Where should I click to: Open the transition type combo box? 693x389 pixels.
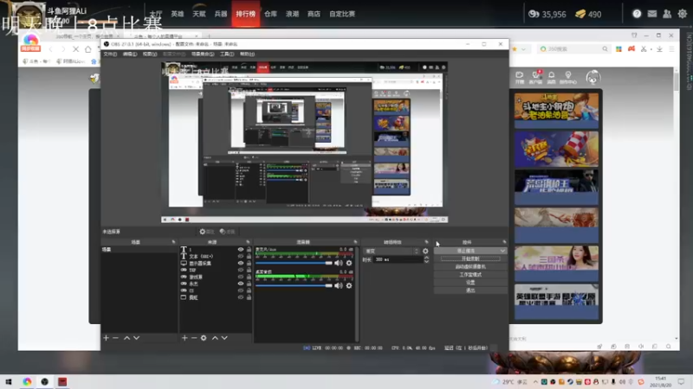pos(392,251)
